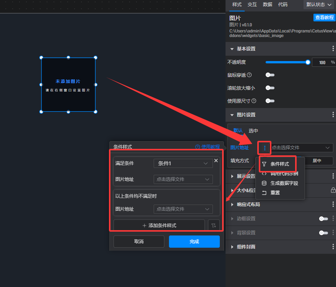Click the help icon next to 使用原尺寸
This screenshot has height=287, width=336.
(254, 101)
